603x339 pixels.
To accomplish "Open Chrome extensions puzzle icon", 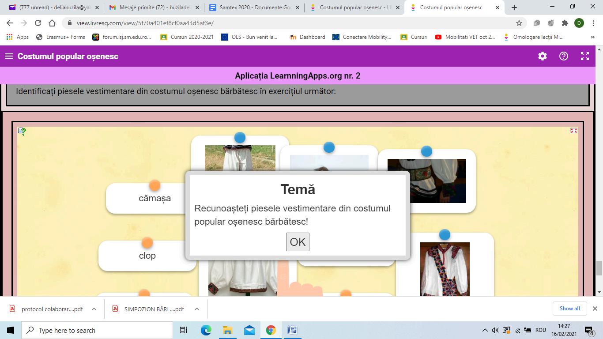I will coord(565,23).
